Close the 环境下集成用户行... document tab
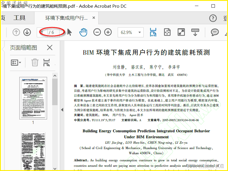This screenshot has height=171, width=228. [94, 18]
